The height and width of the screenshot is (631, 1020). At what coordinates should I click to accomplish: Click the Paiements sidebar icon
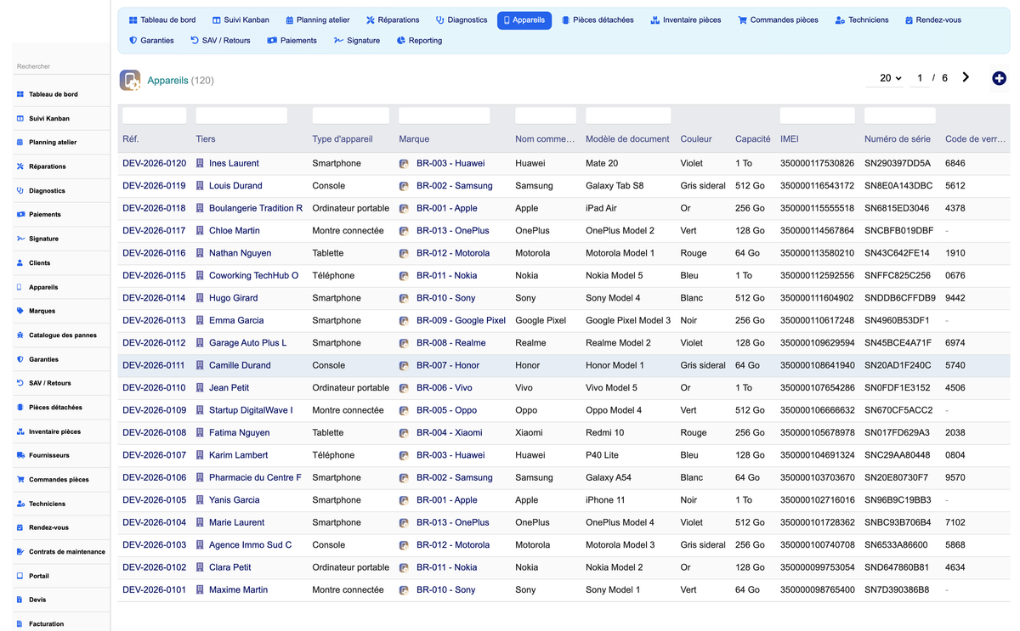(20, 215)
